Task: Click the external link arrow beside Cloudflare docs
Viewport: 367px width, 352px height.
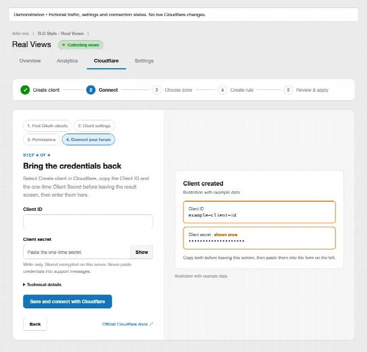Action: (151, 324)
